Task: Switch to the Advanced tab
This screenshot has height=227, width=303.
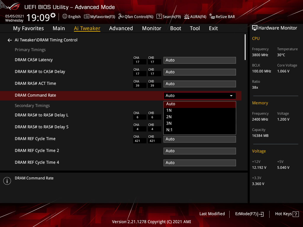Action: point(121,28)
